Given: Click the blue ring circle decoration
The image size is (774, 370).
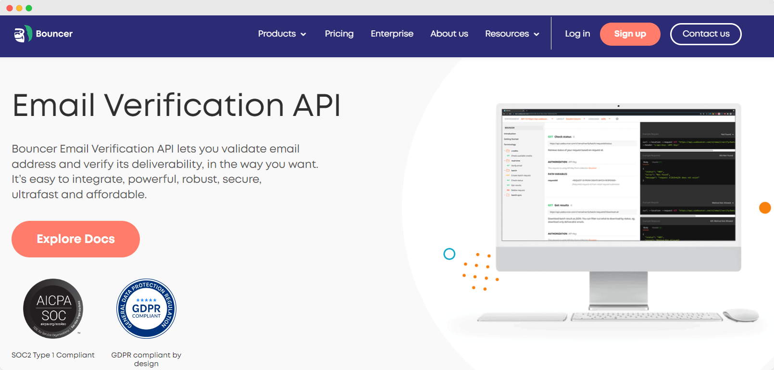Looking at the screenshot, I should pyautogui.click(x=449, y=254).
